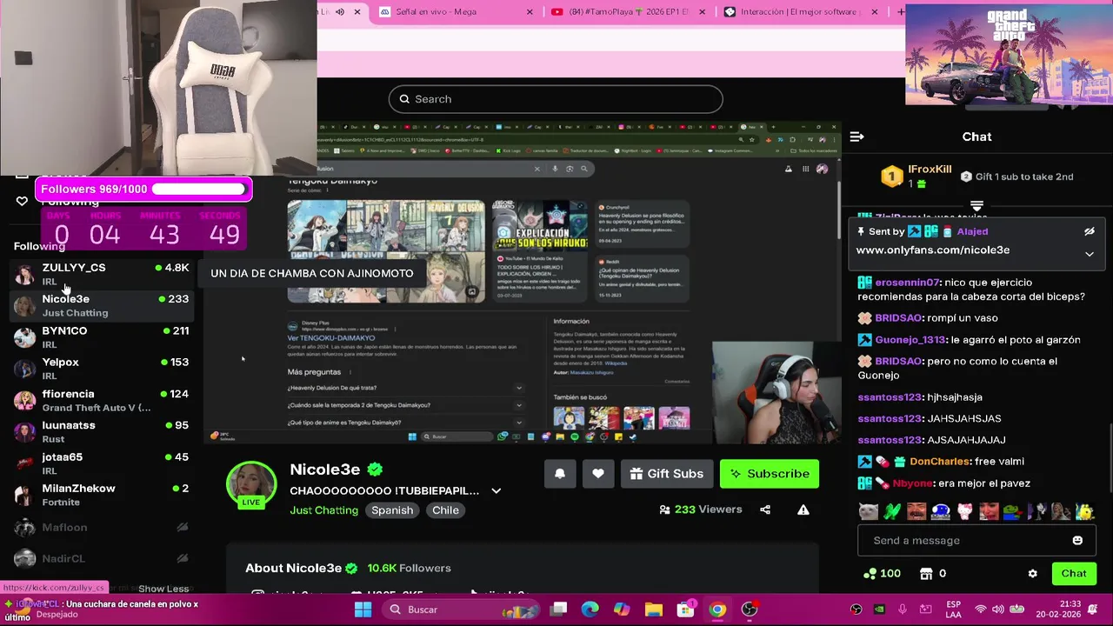This screenshot has width=1113, height=626.
Task: Click the Kick search field
Action: pos(556,99)
